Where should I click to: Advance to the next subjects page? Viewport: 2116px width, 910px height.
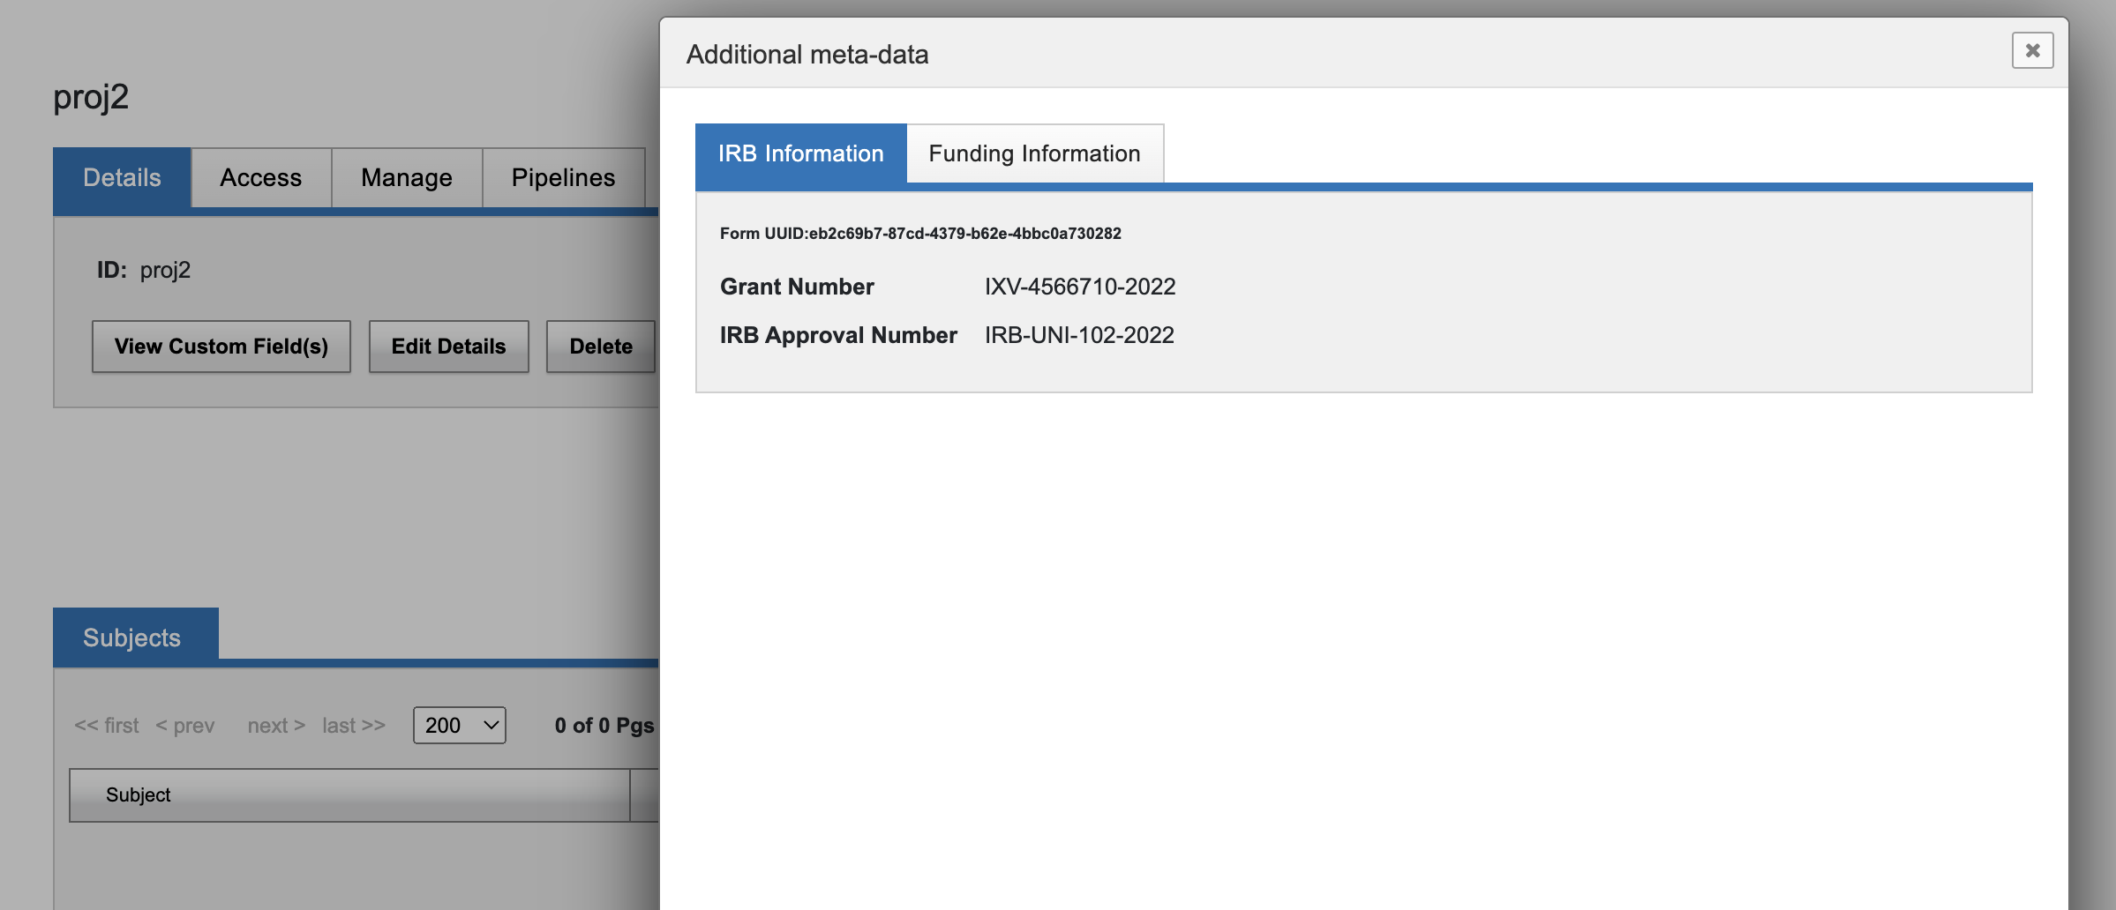tap(276, 726)
